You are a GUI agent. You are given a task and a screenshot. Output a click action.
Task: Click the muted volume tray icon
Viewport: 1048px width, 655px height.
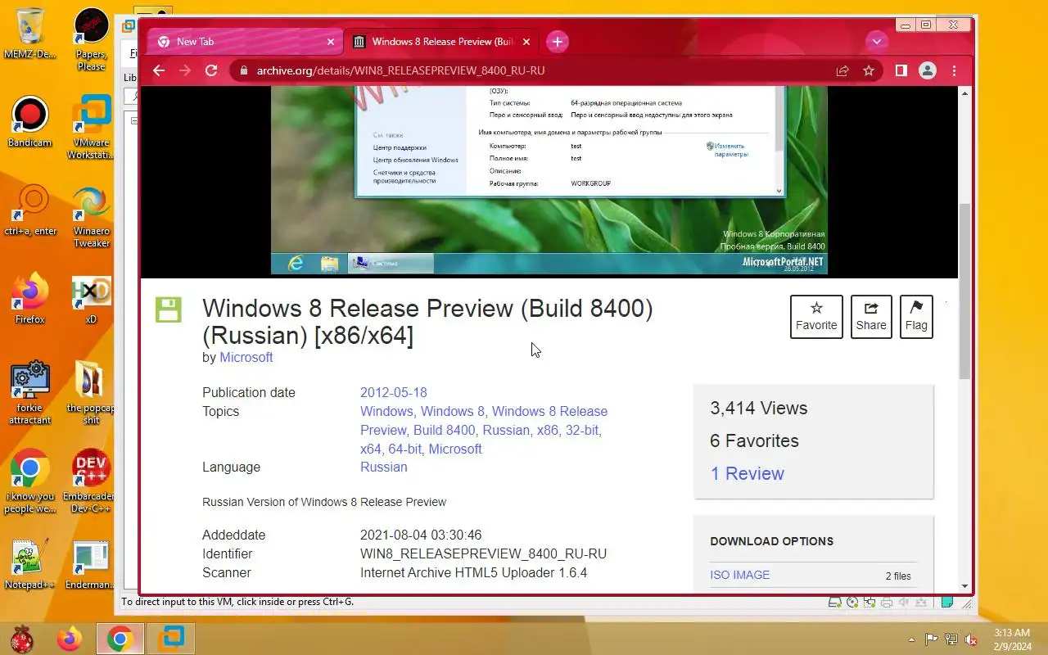coord(971,639)
